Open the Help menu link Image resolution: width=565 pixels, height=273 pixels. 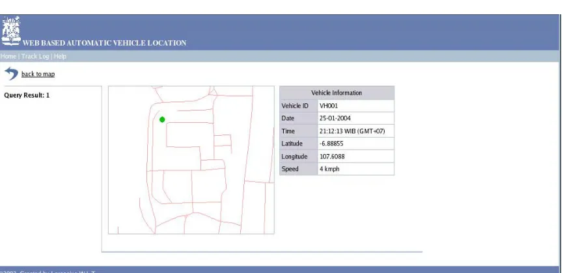click(60, 56)
